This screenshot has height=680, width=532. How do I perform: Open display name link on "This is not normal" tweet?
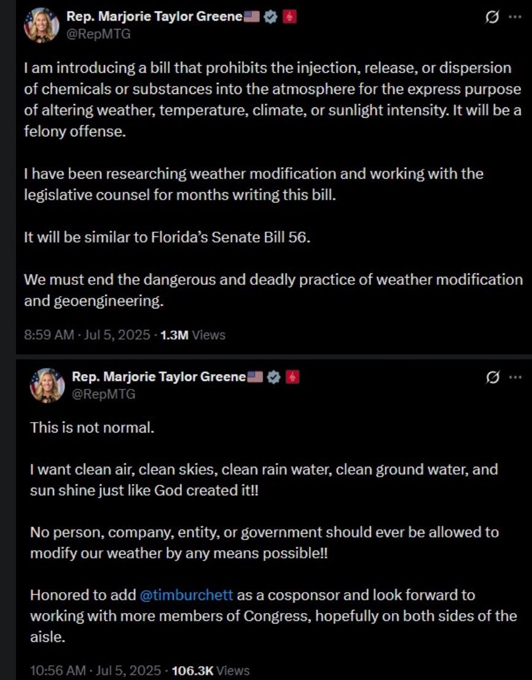pos(158,377)
